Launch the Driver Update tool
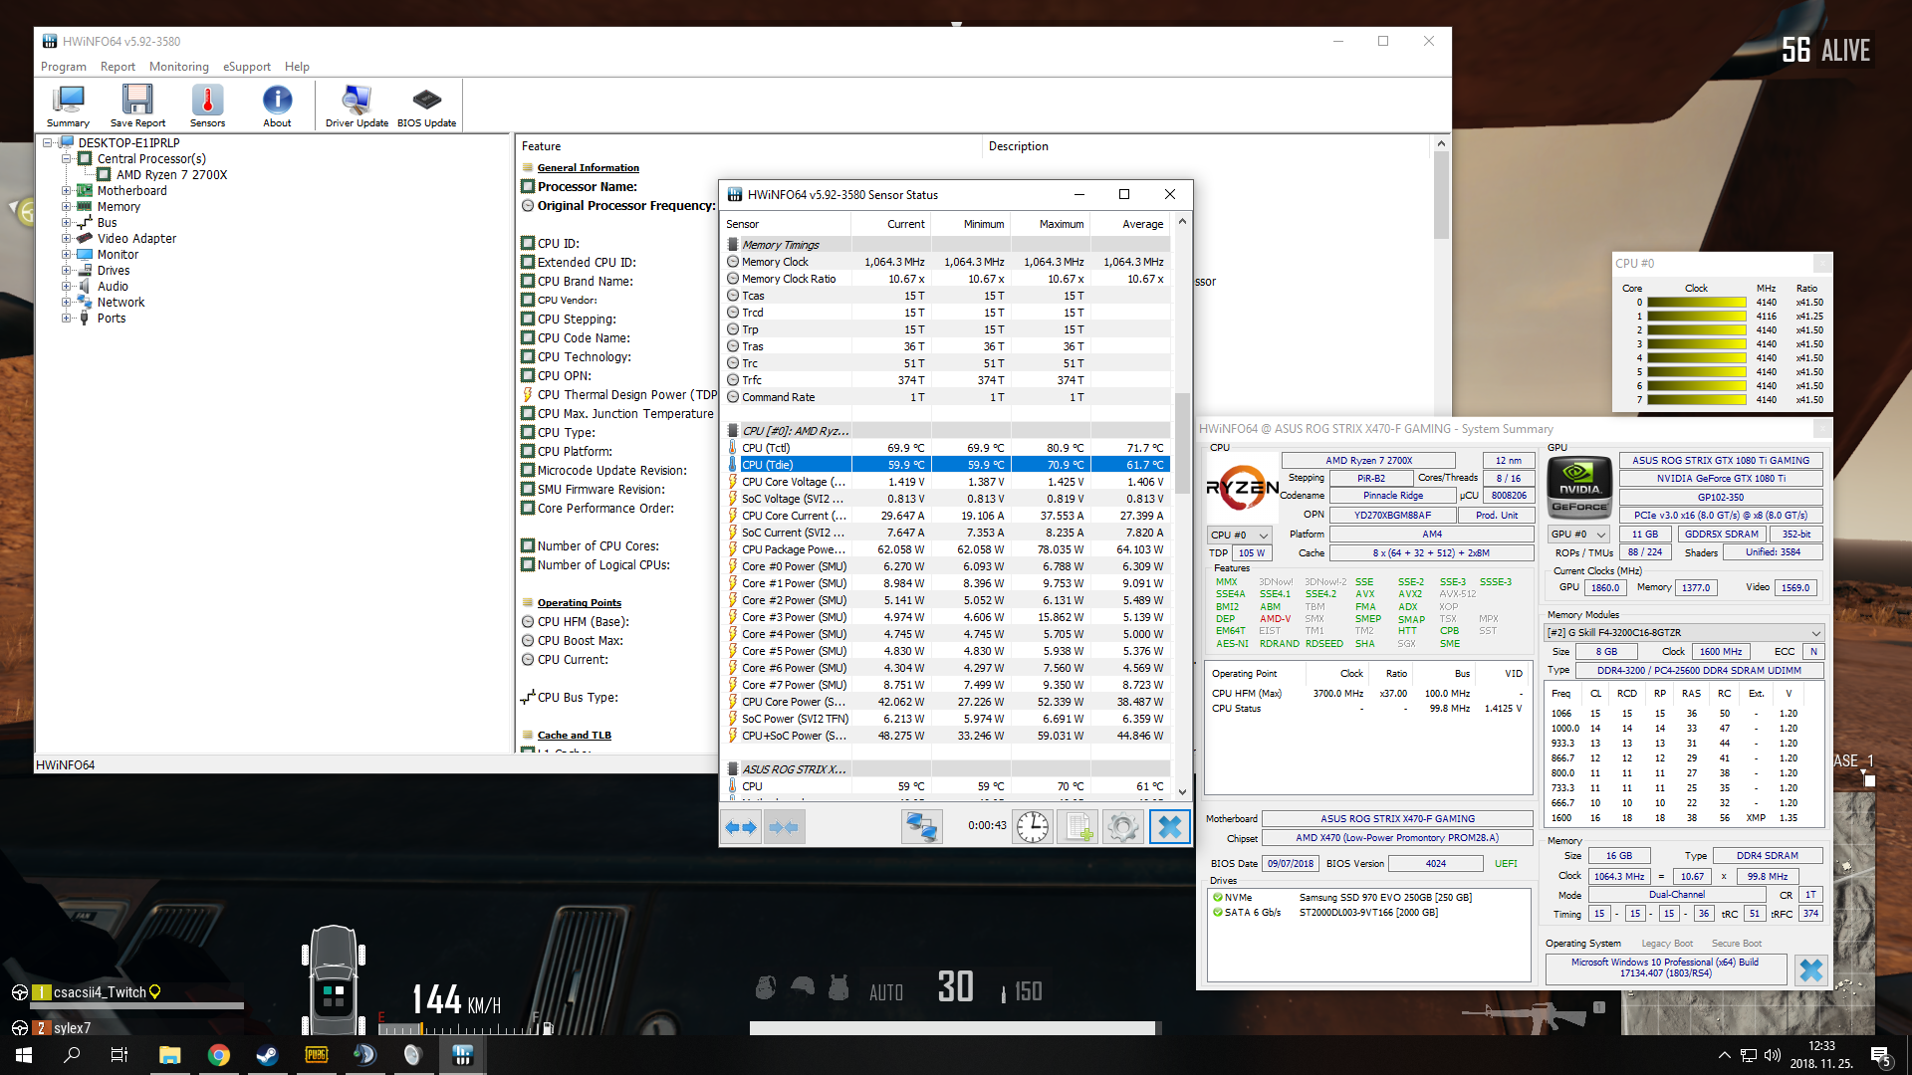Image resolution: width=1912 pixels, height=1075 pixels. click(357, 106)
